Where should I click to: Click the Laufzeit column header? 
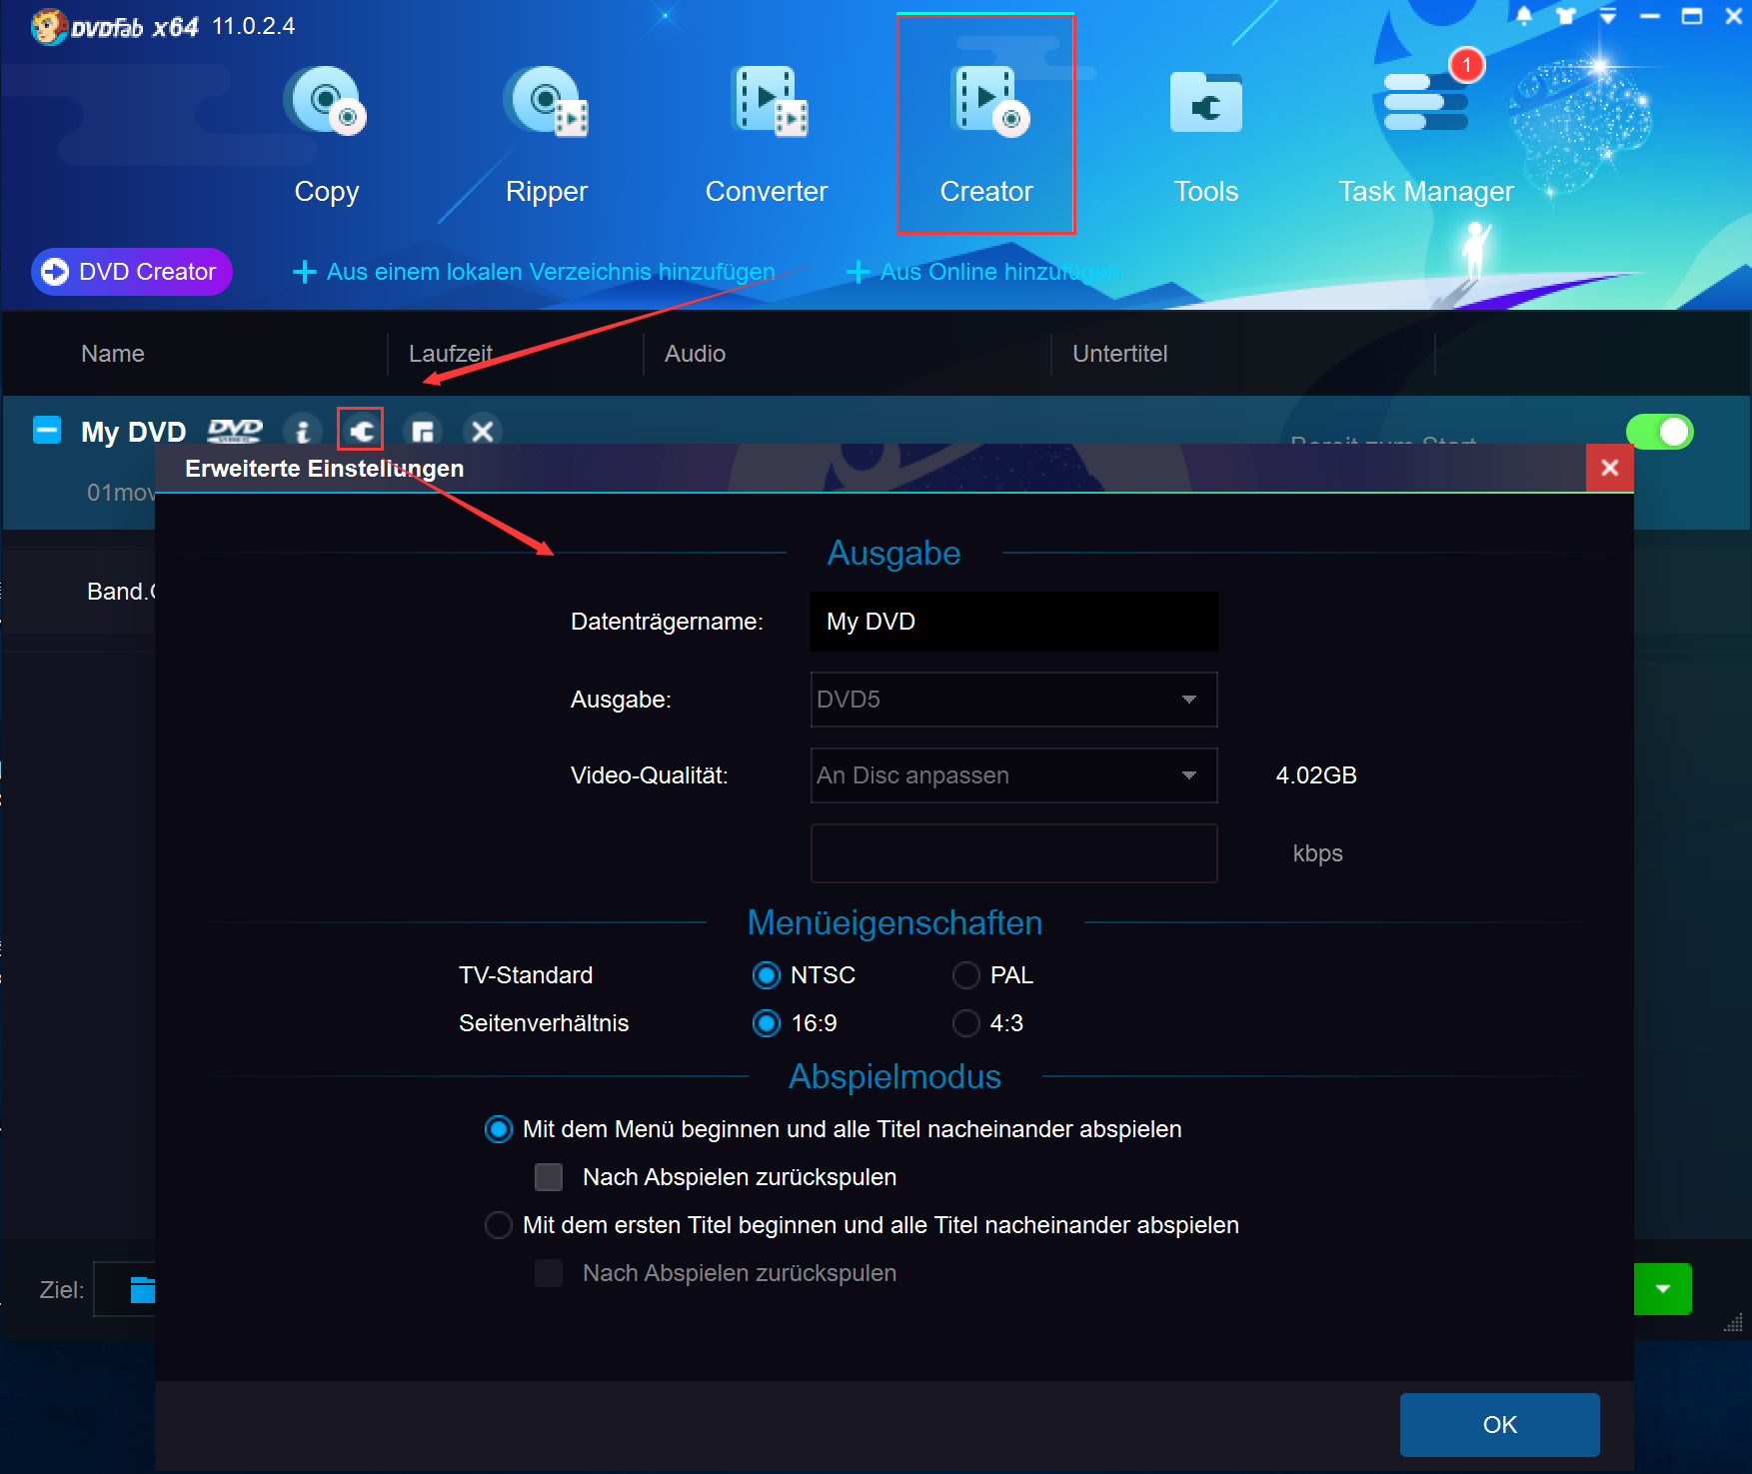coord(451,354)
